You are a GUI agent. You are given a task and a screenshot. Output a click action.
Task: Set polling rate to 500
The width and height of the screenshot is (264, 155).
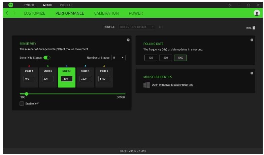point(166,58)
